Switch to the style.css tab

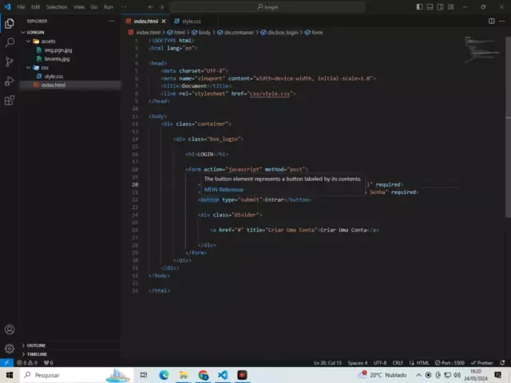point(191,21)
